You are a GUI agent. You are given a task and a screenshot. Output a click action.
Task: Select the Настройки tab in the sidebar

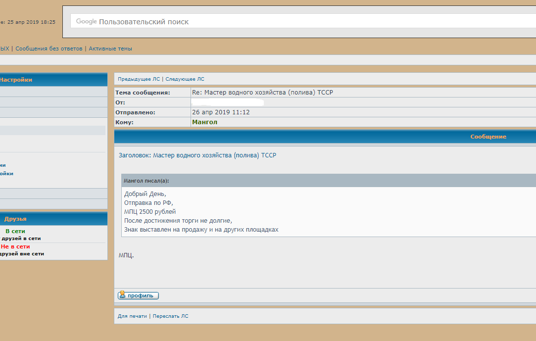[x=16, y=80]
